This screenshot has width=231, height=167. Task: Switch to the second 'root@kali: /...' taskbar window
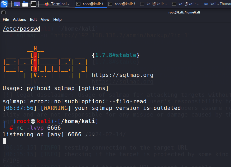[x=123, y=4]
